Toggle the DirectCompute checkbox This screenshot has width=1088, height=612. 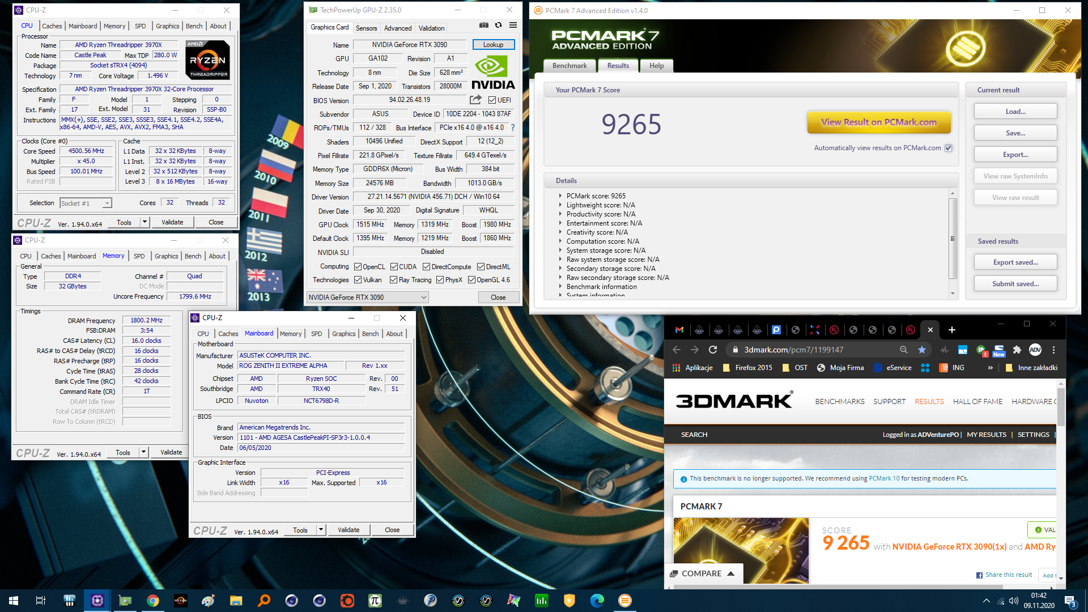(x=427, y=267)
